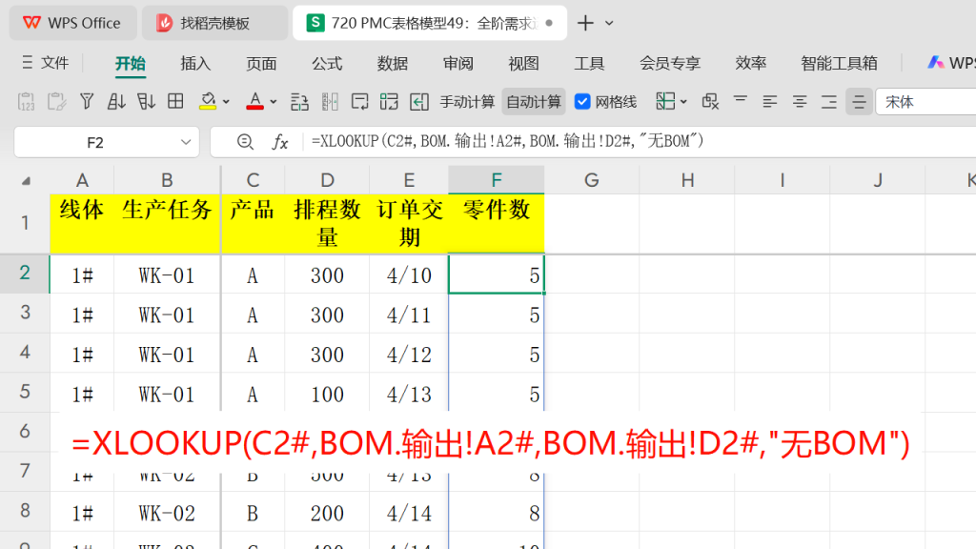Sort ascending with the A-Z icon
Viewport: 976px width, 549px height.
(x=116, y=101)
